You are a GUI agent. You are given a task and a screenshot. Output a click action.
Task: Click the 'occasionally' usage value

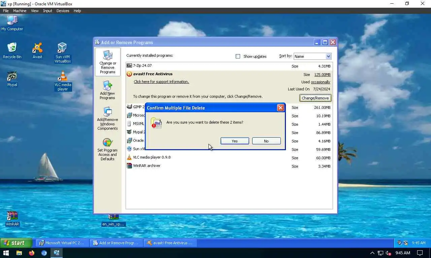(x=321, y=82)
